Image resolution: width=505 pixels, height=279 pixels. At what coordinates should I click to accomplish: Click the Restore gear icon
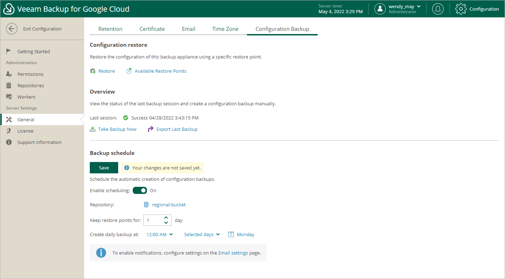tap(93, 71)
